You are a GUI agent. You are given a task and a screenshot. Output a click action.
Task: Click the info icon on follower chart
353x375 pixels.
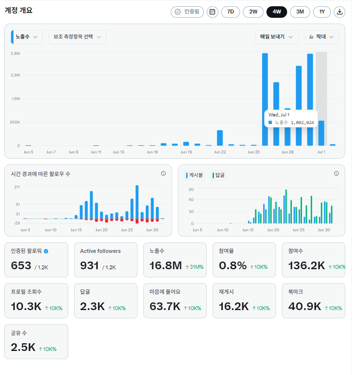(164, 174)
